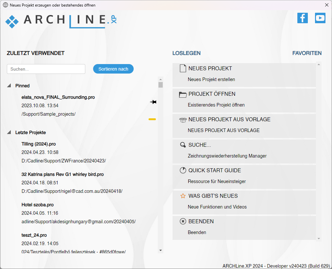Switch to the Loslegen tab
This screenshot has height=269, width=332.
tap(186, 53)
